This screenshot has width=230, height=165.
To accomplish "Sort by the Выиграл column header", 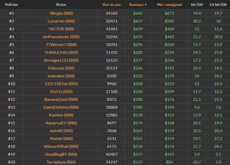I will click(138, 5).
